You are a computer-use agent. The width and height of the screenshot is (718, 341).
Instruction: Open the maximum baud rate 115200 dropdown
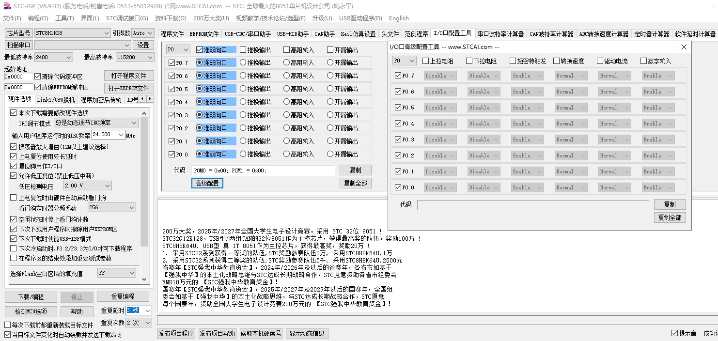[x=134, y=57]
